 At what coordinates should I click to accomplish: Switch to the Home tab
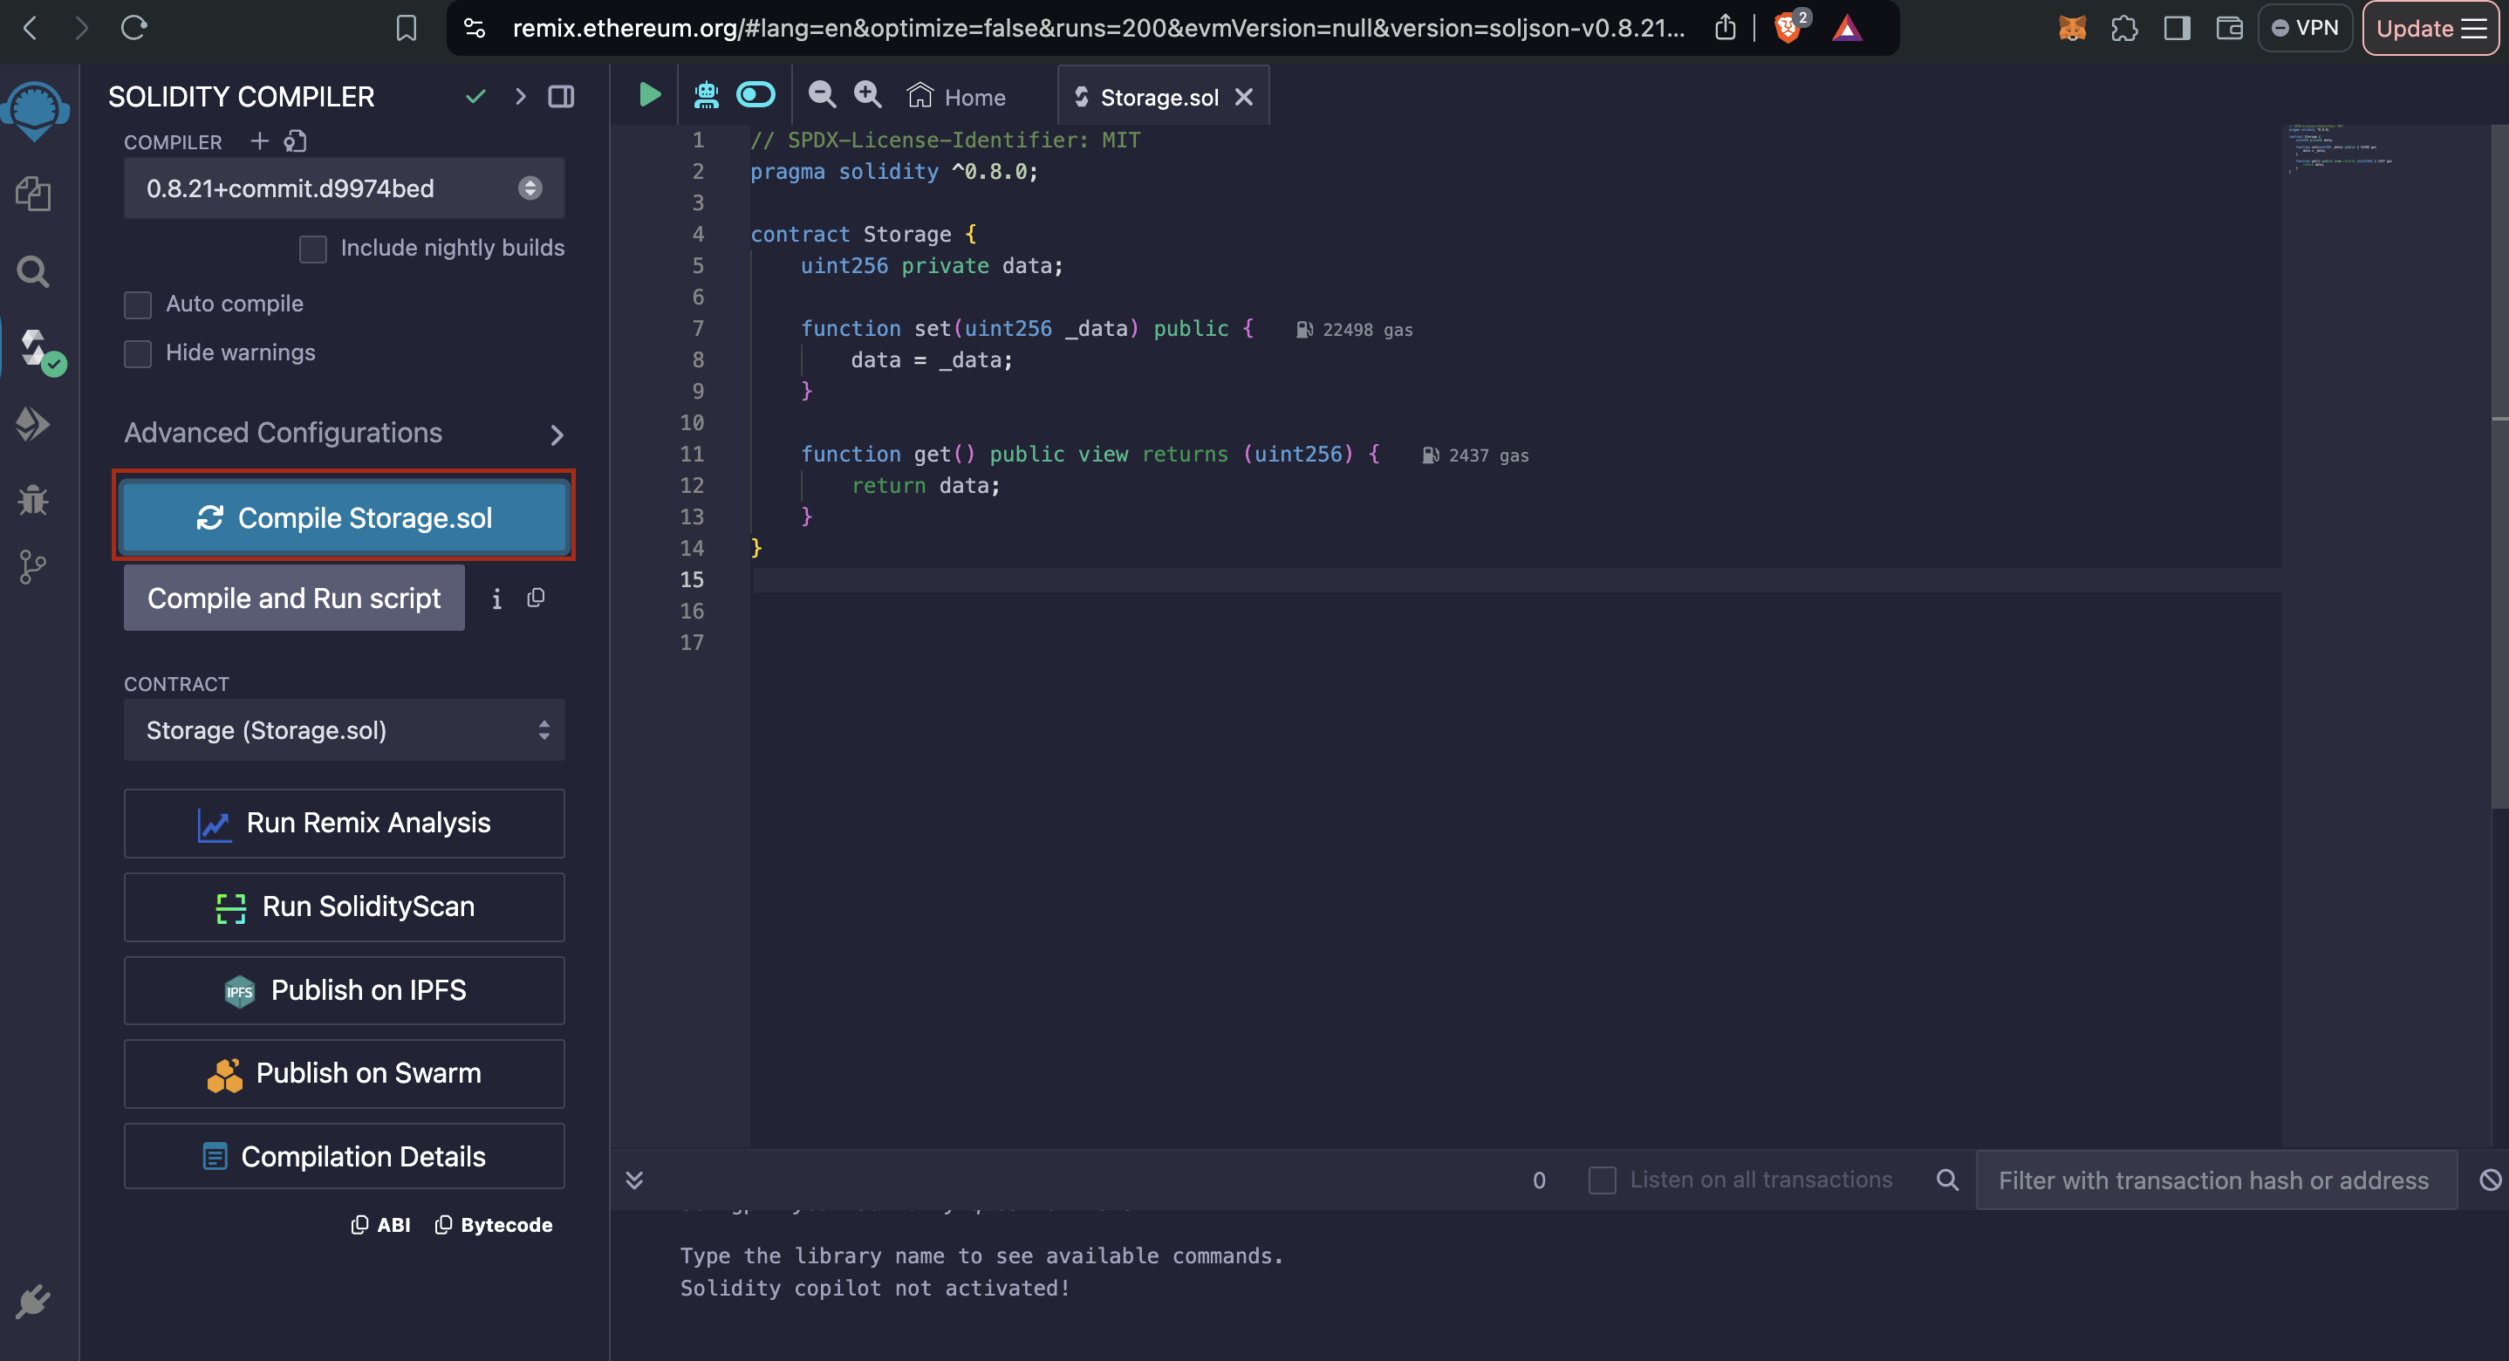pyautogui.click(x=956, y=97)
